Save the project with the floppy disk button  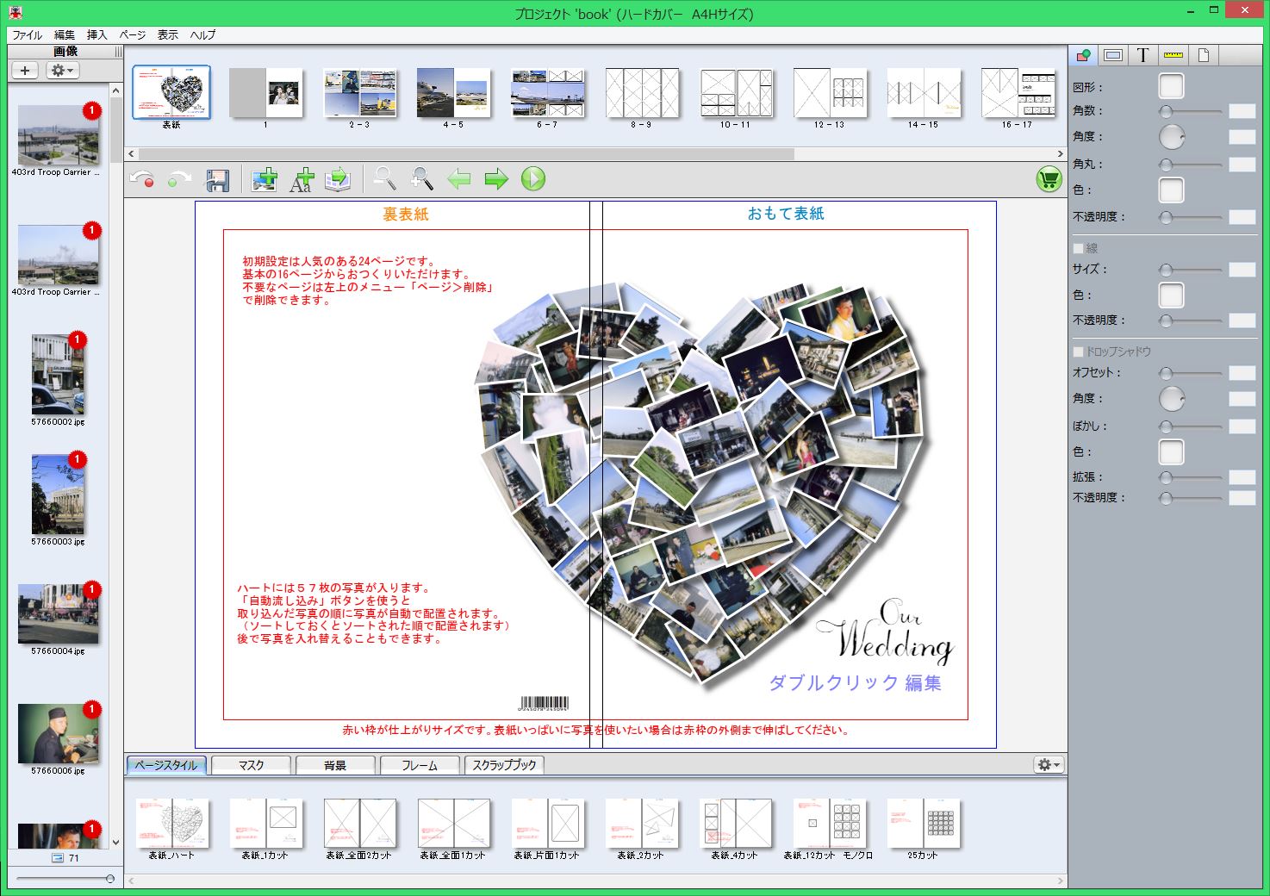(x=218, y=179)
